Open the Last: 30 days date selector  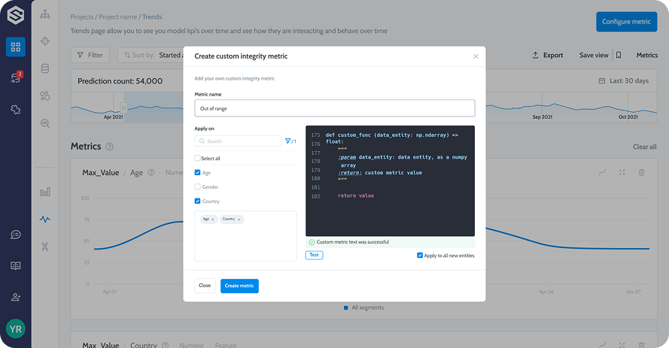(622, 81)
